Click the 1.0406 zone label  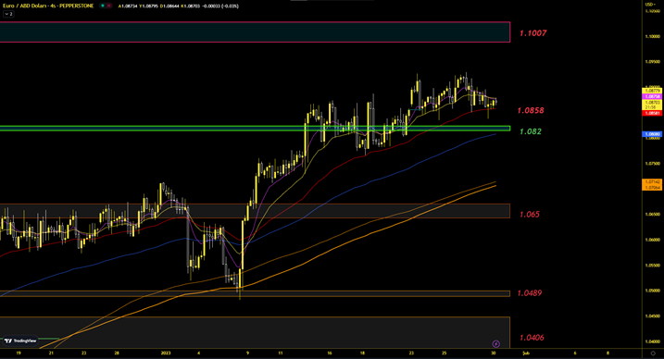click(x=532, y=338)
